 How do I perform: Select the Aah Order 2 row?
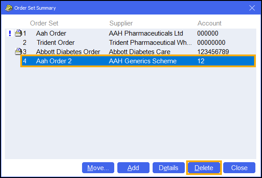[x=138, y=61]
